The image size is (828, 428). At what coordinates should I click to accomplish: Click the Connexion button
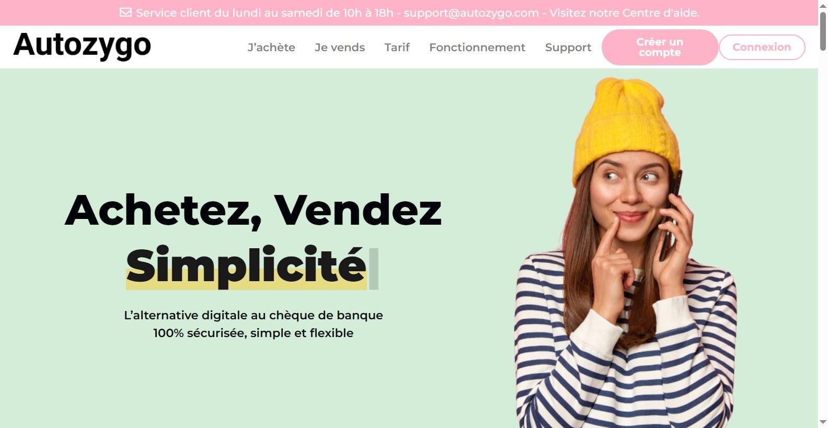(x=762, y=47)
